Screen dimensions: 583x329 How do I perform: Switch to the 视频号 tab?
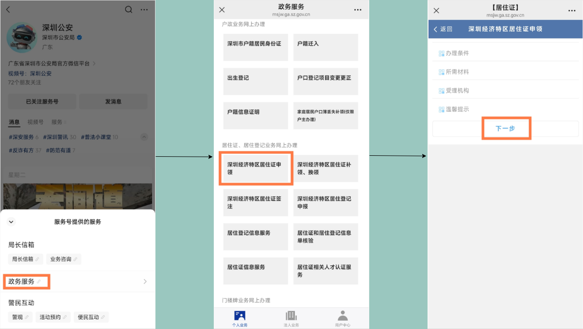[x=35, y=122]
